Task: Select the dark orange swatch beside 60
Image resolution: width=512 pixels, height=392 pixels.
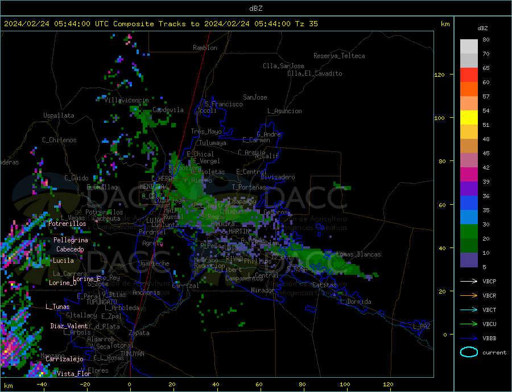Action: [469, 89]
